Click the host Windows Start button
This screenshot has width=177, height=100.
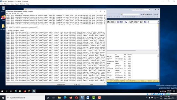[3, 97]
